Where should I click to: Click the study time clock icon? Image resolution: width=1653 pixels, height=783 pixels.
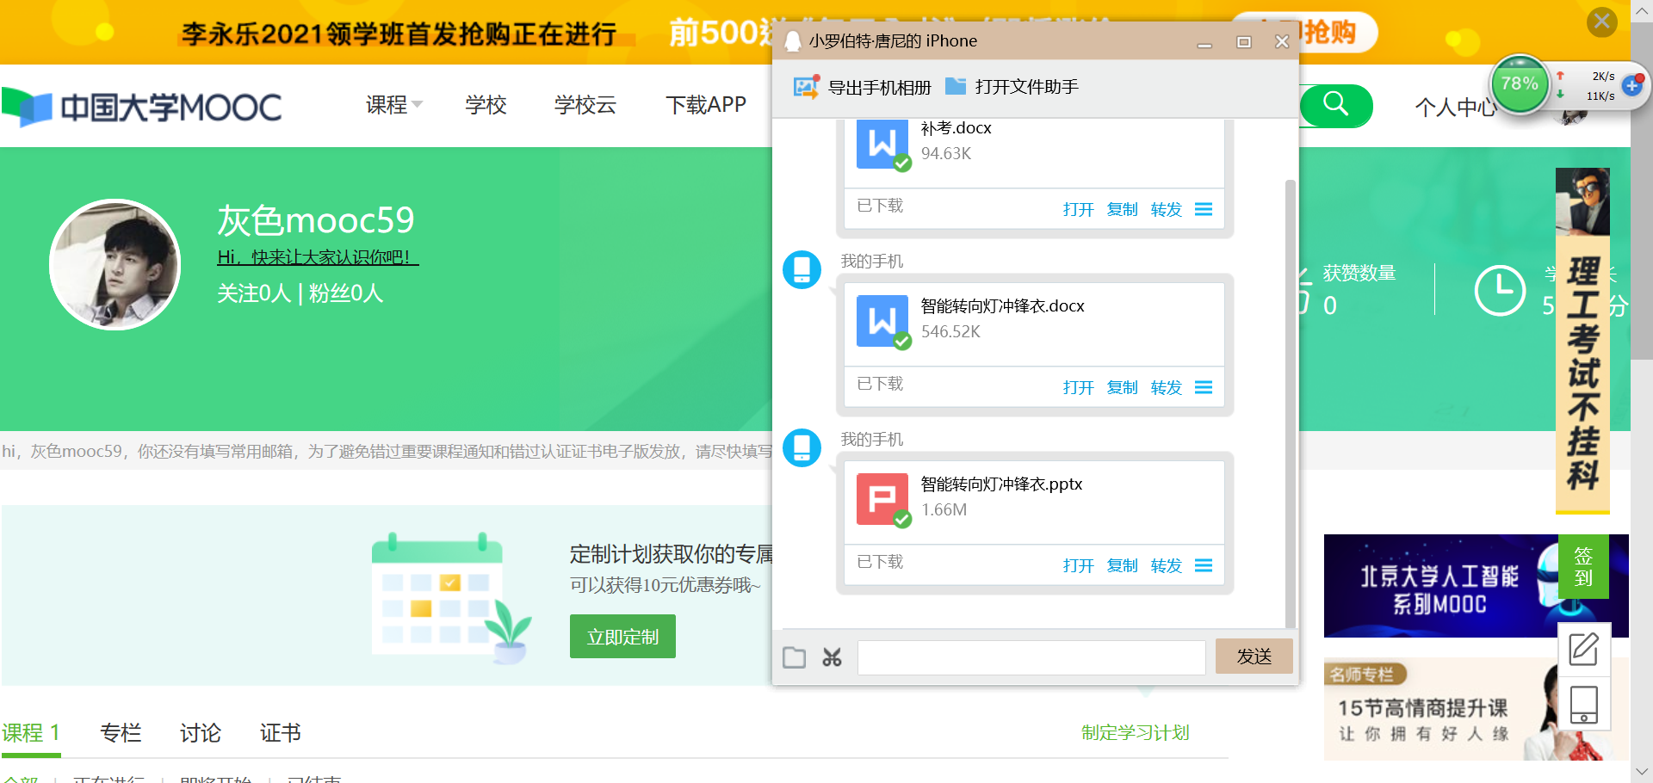click(x=1500, y=290)
